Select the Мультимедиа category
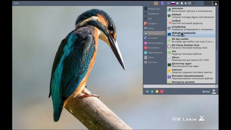Image resolution: width=231 pixels, height=130 pixels. coord(154,43)
